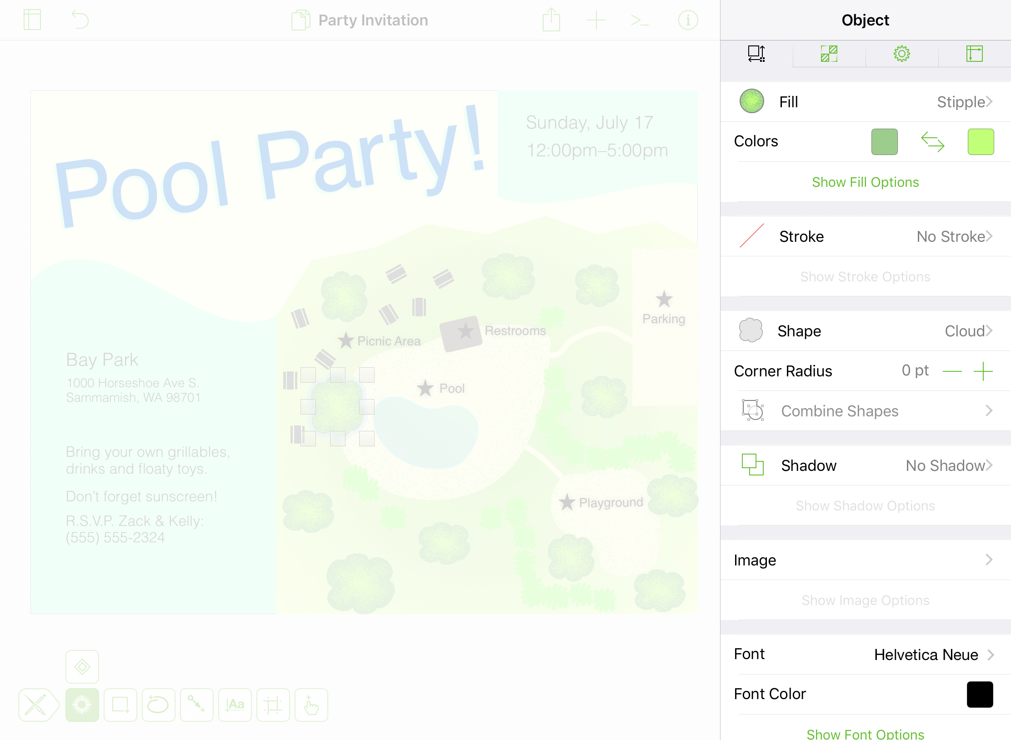Switch to the Canvas inspector tab
This screenshot has height=740, width=1011.
pos(974,54)
